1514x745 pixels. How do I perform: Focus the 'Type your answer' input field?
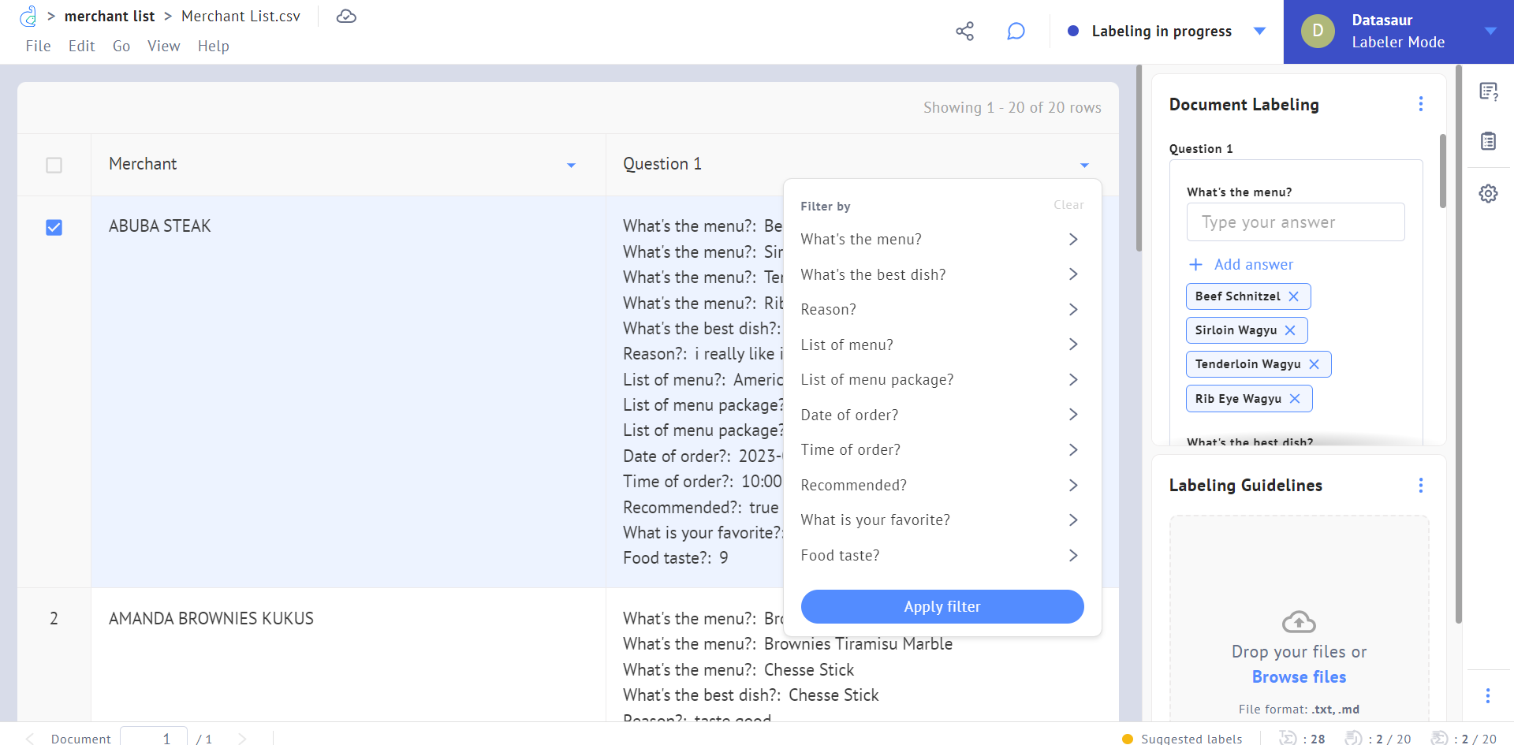[x=1295, y=222]
